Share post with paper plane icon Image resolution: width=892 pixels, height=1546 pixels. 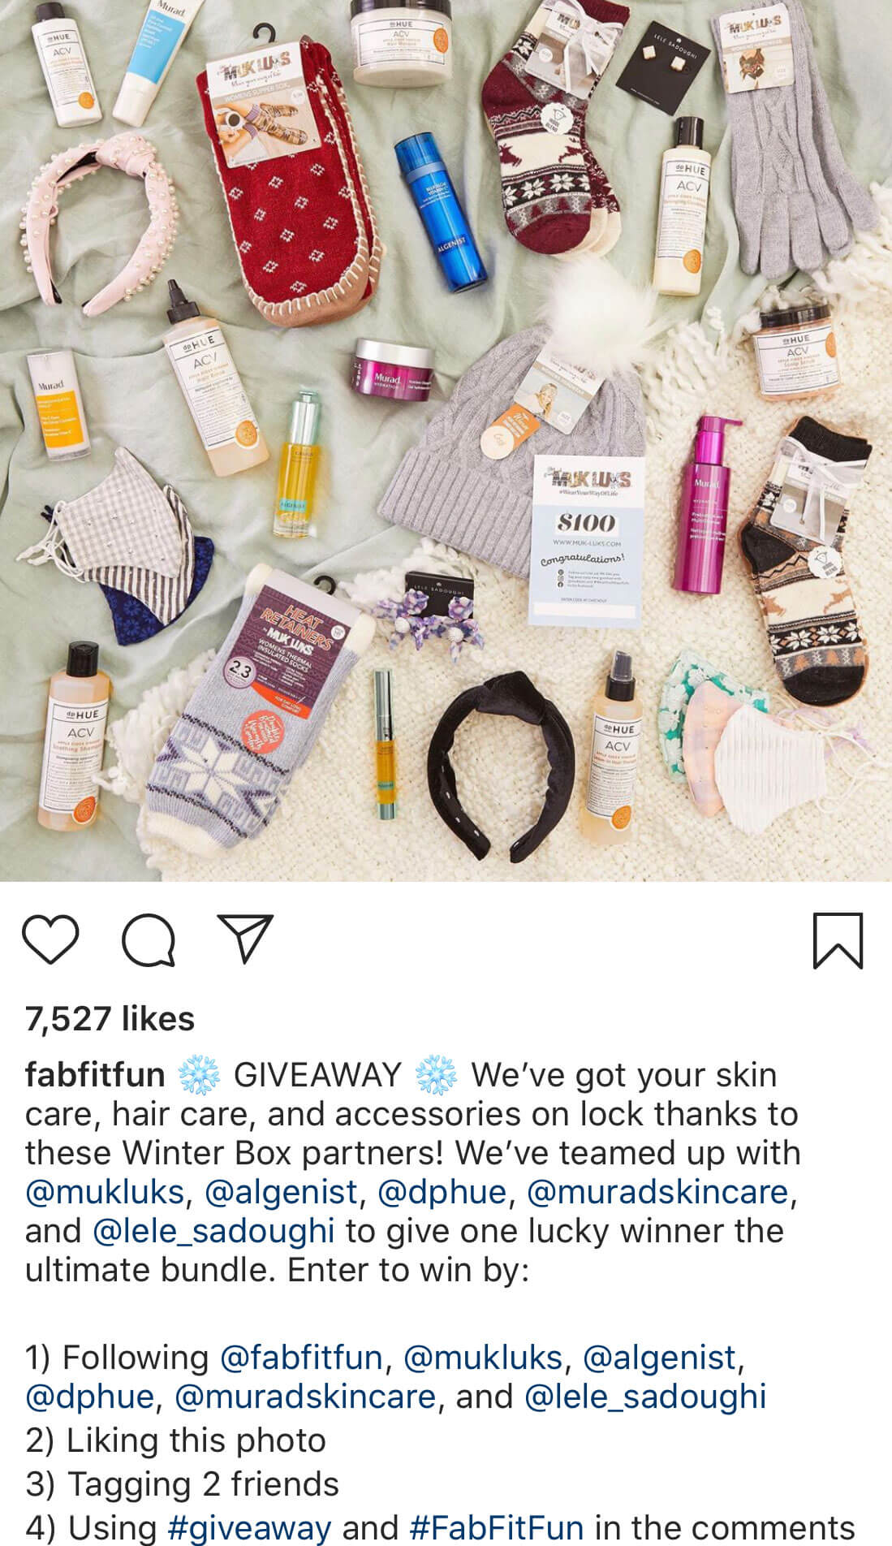pos(244,939)
